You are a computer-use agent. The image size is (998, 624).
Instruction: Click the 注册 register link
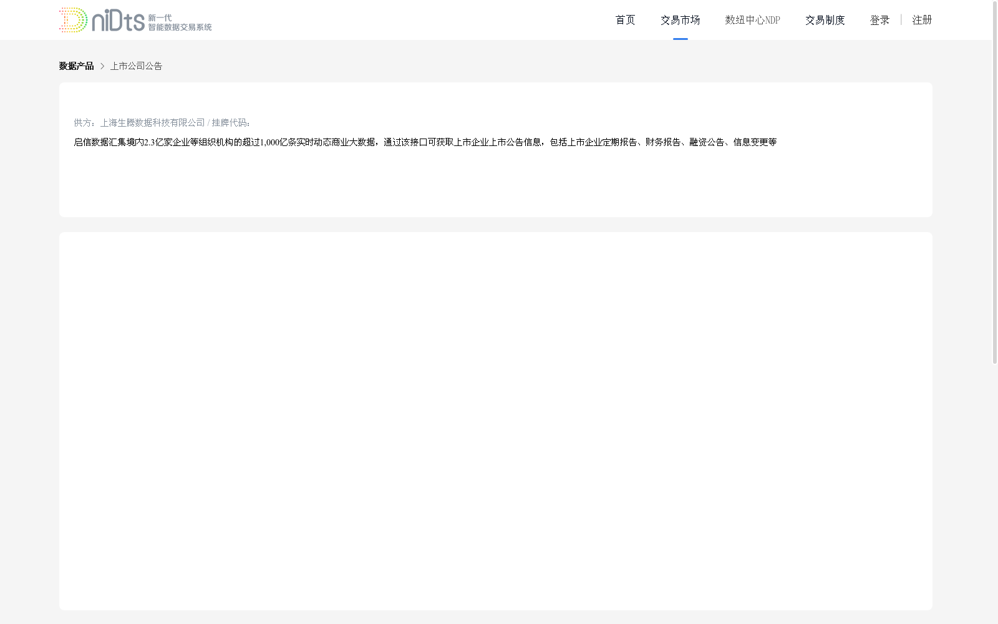pos(922,20)
